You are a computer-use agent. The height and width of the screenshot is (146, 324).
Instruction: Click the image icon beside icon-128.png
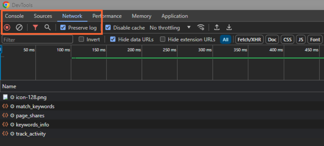point(5,97)
